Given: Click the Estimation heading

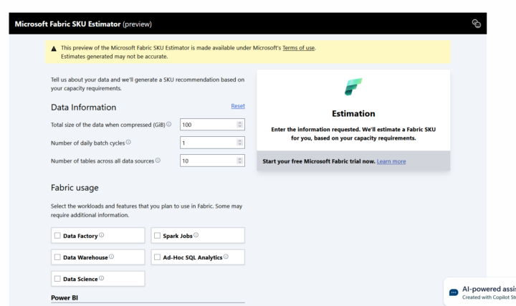Looking at the screenshot, I should pos(353,113).
